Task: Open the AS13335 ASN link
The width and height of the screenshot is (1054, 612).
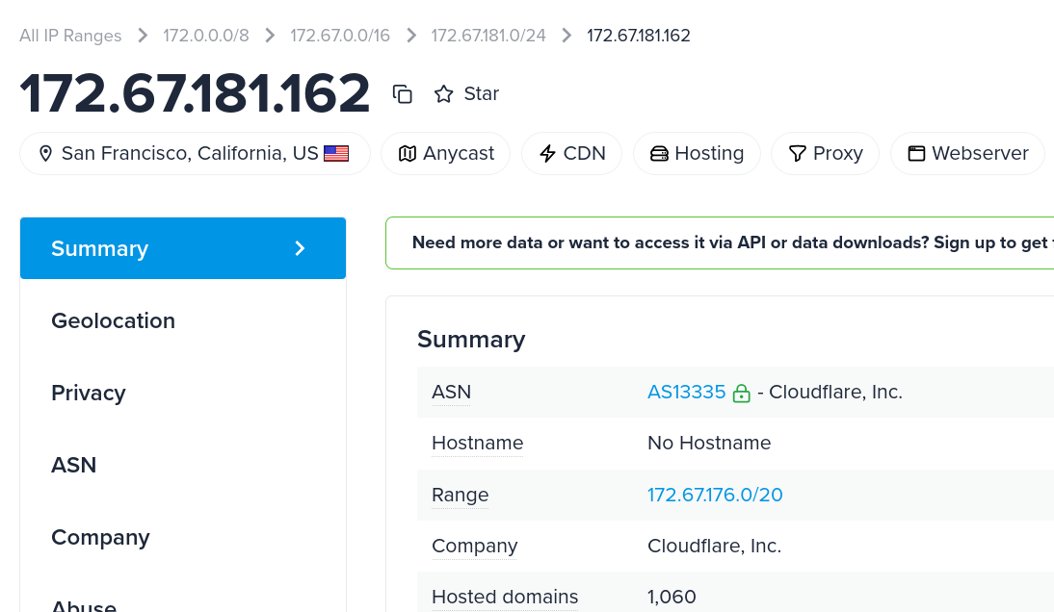Action: [x=686, y=392]
